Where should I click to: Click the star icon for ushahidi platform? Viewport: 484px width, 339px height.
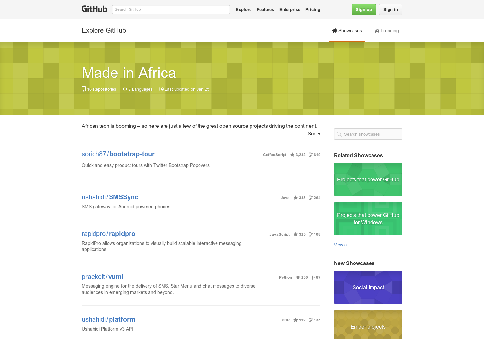coord(296,320)
